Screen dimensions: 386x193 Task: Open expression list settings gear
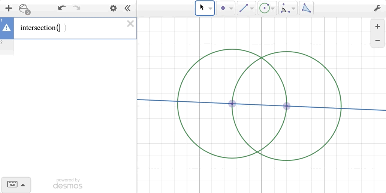tap(113, 8)
